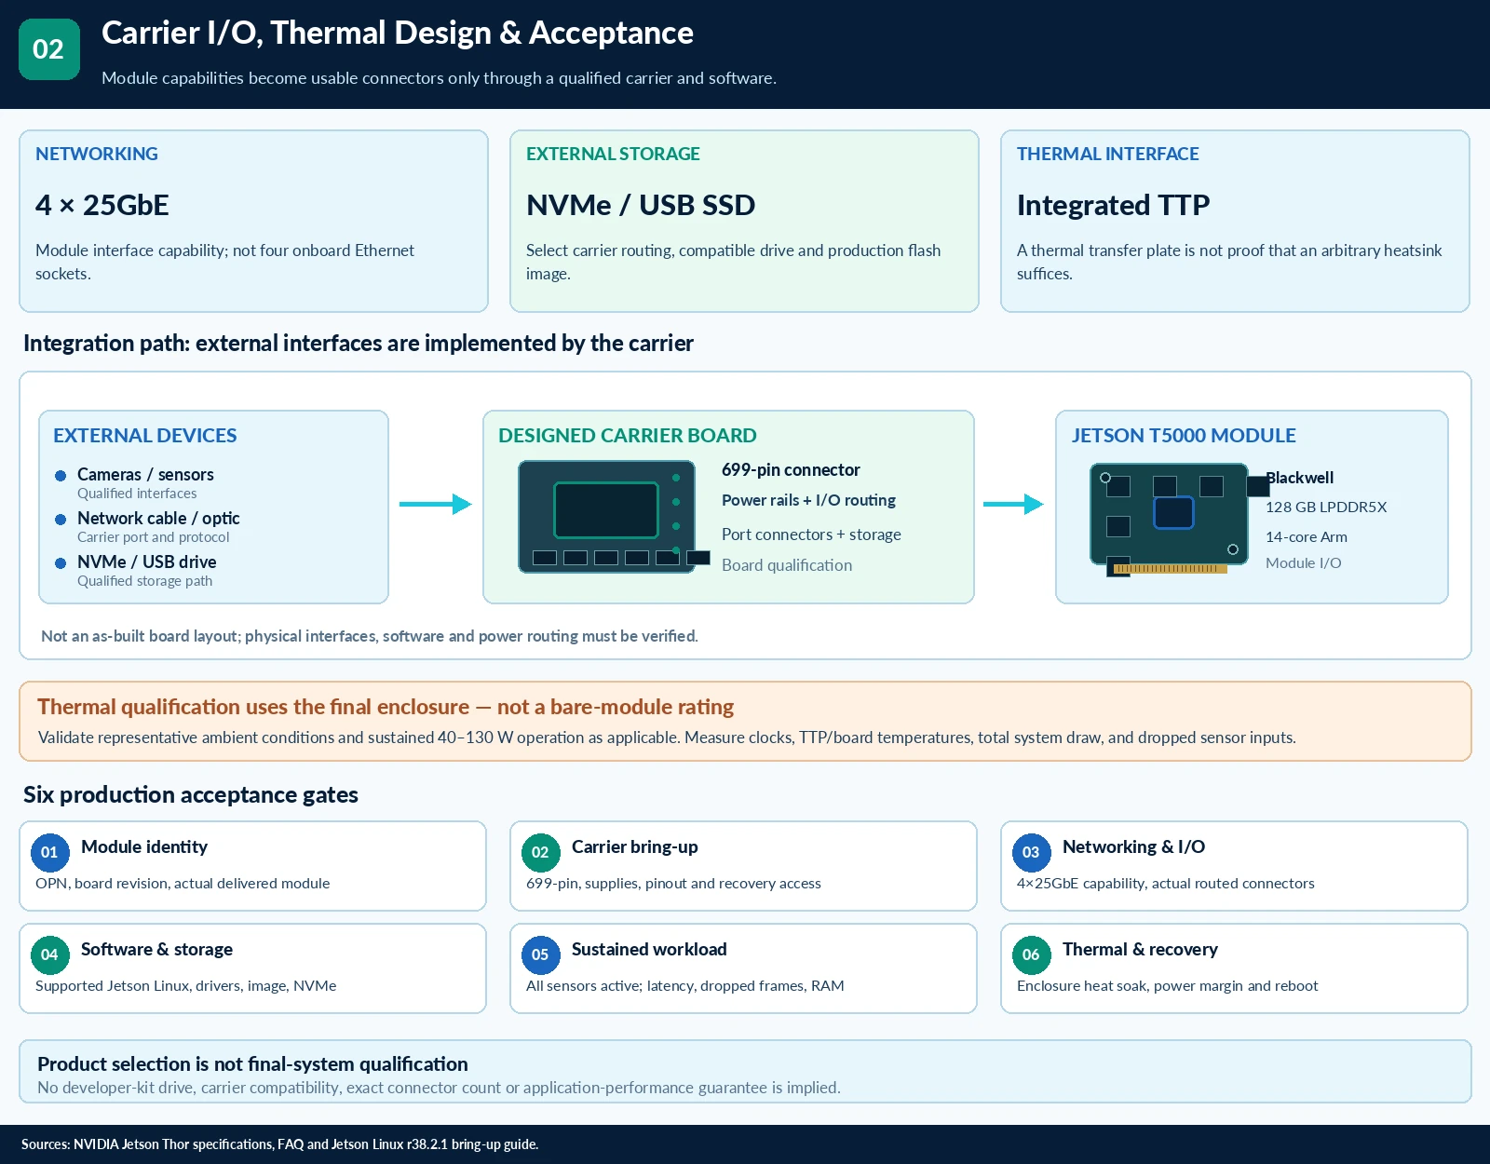The width and height of the screenshot is (1490, 1164).
Task: Select the 'Board qualification' line
Action: (787, 565)
